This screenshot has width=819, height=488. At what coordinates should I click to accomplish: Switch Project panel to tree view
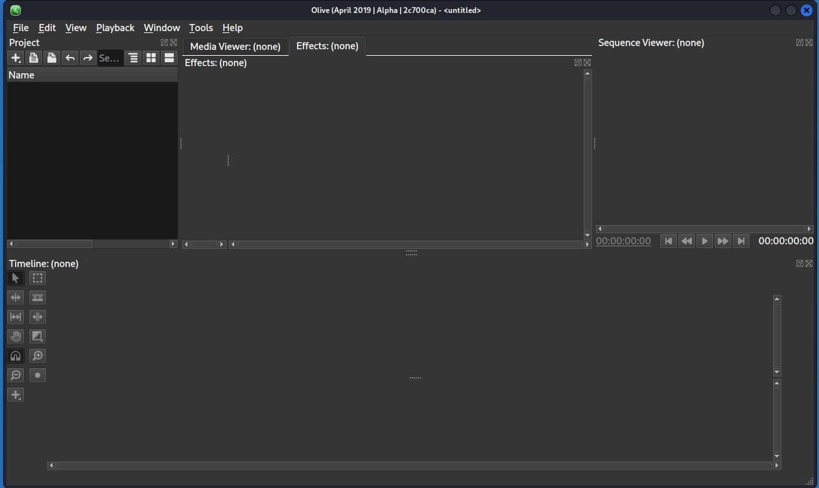tap(133, 58)
